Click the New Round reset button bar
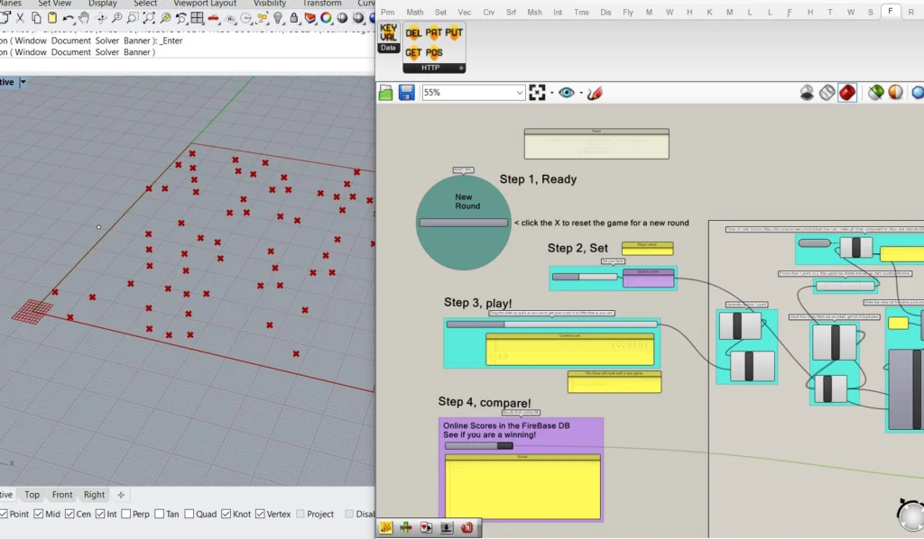This screenshot has height=539, width=924. point(463,223)
